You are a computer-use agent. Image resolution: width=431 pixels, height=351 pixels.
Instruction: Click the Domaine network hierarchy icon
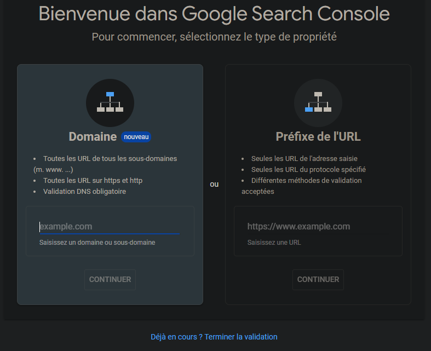coord(110,103)
